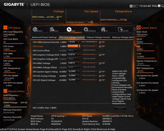Switch to the classic window view icon
This screenshot has height=131, width=164.
[x=137, y=6]
